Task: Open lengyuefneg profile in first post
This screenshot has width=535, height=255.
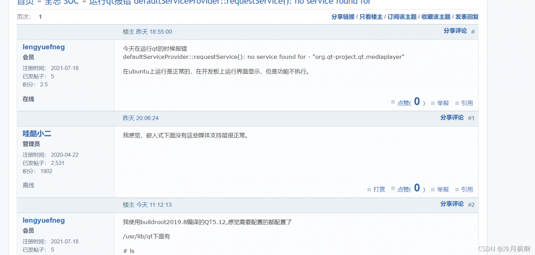Action: [x=43, y=47]
